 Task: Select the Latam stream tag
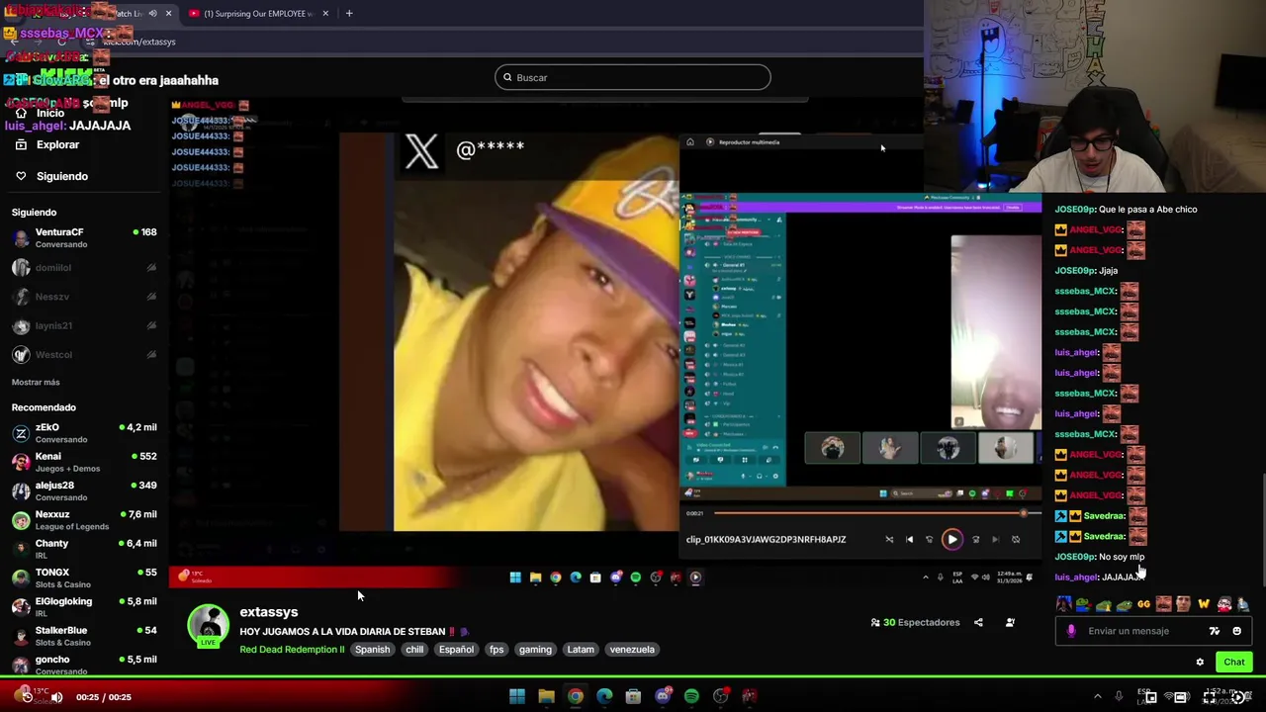[x=581, y=650]
